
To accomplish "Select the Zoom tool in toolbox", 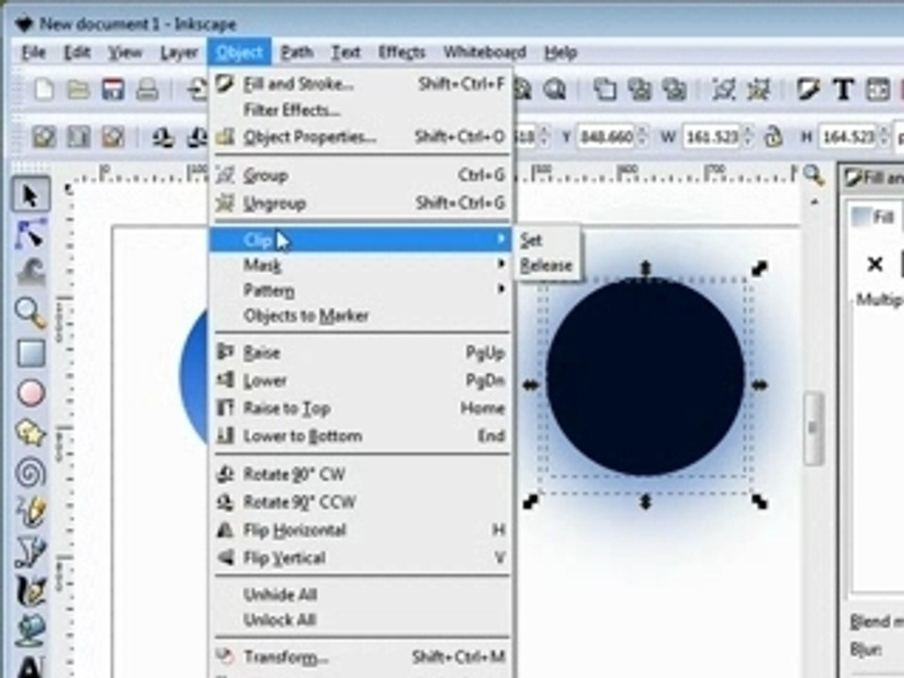I will tap(30, 313).
